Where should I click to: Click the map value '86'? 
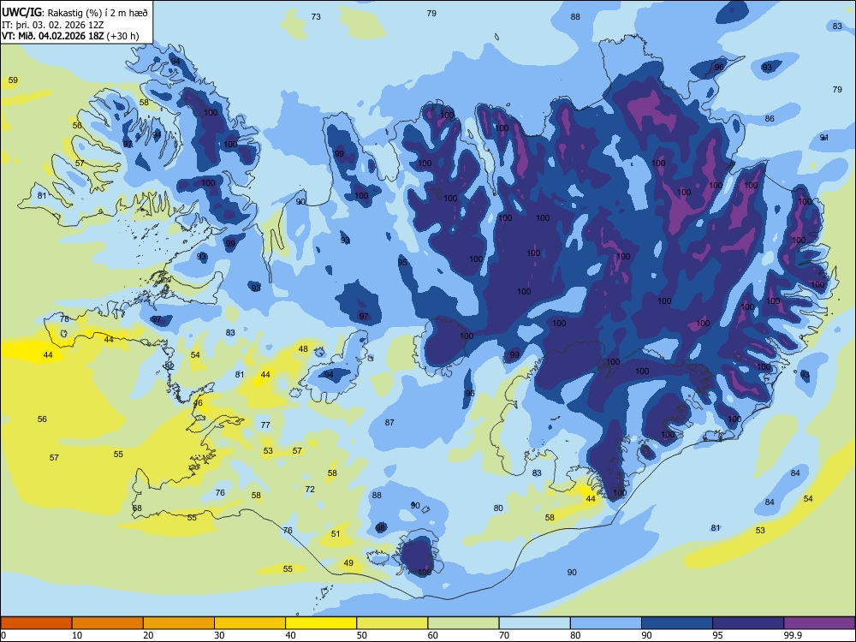pyautogui.click(x=770, y=118)
